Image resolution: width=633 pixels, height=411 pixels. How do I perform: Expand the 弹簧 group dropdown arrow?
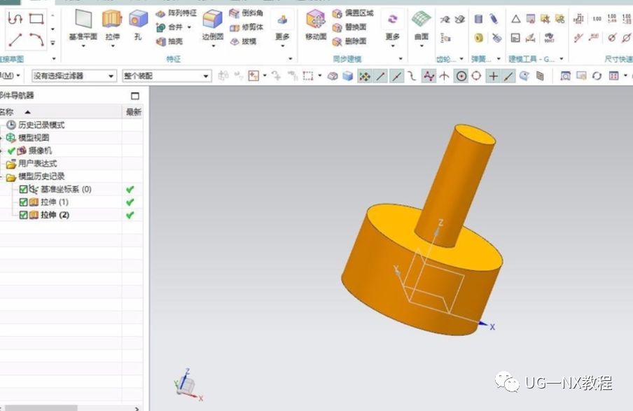(499, 59)
